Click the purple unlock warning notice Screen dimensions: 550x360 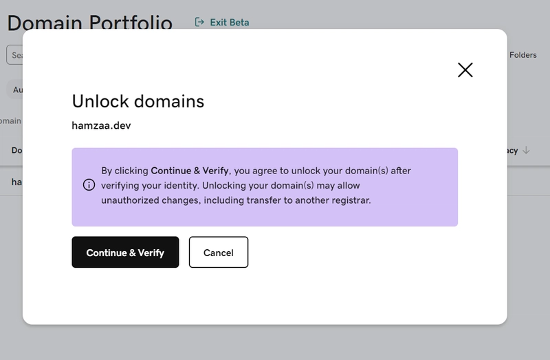coord(265,187)
